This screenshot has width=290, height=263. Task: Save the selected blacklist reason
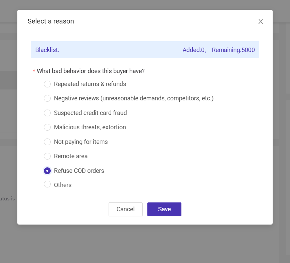tap(164, 209)
